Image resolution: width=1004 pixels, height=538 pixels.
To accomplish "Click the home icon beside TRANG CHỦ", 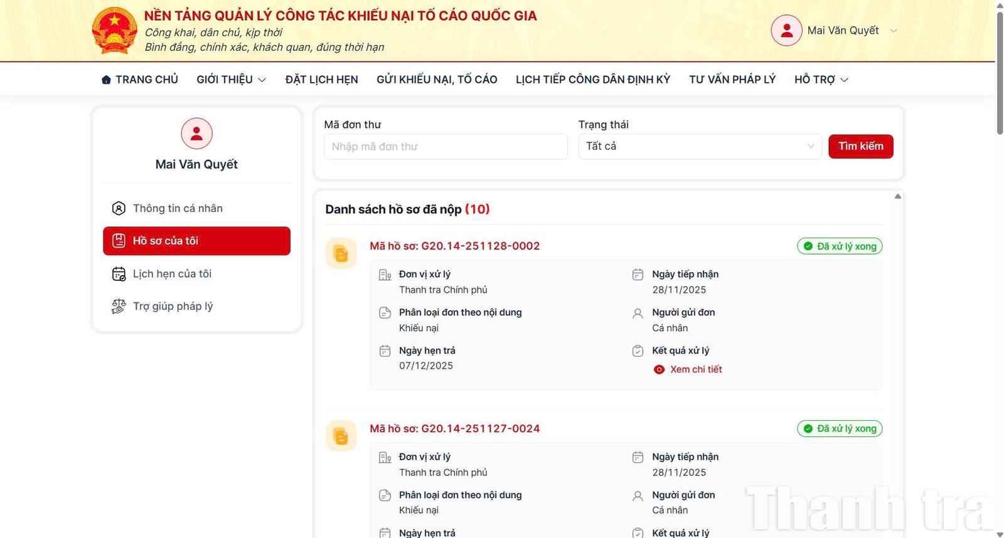I will click(x=106, y=80).
